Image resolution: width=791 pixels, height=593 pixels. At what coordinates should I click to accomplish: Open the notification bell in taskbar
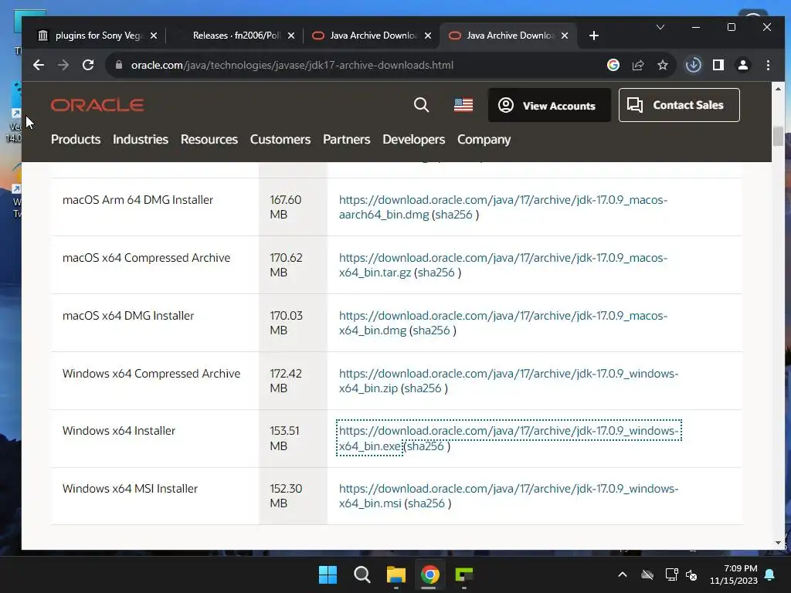pos(770,574)
